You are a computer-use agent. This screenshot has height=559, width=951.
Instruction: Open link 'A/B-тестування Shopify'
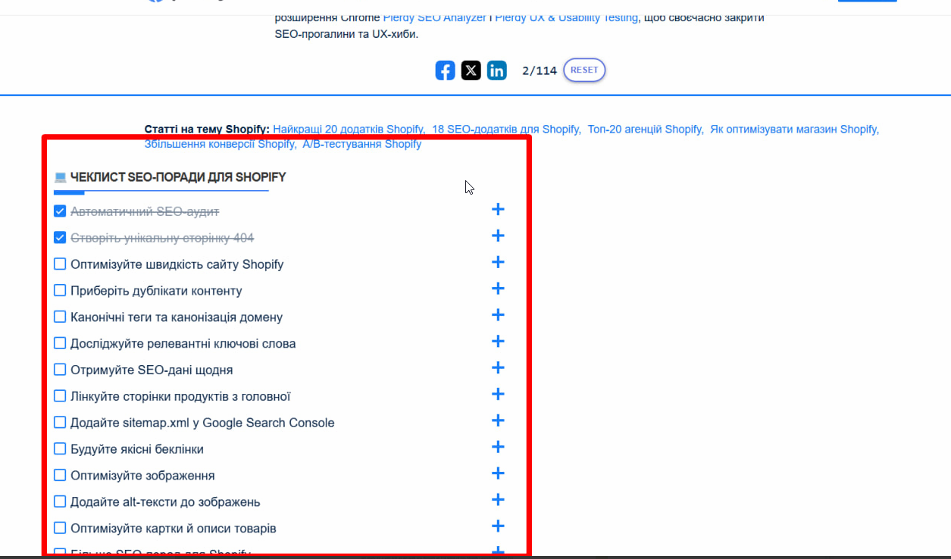tap(362, 144)
